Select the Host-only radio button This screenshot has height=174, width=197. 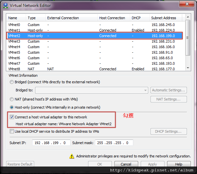[12, 107]
